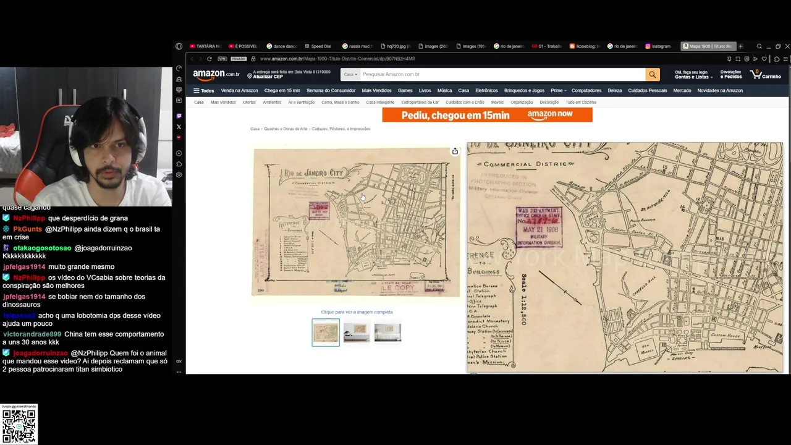This screenshot has width=791, height=445.
Task: Click the red icon below X in sidebar
Action: click(x=179, y=137)
